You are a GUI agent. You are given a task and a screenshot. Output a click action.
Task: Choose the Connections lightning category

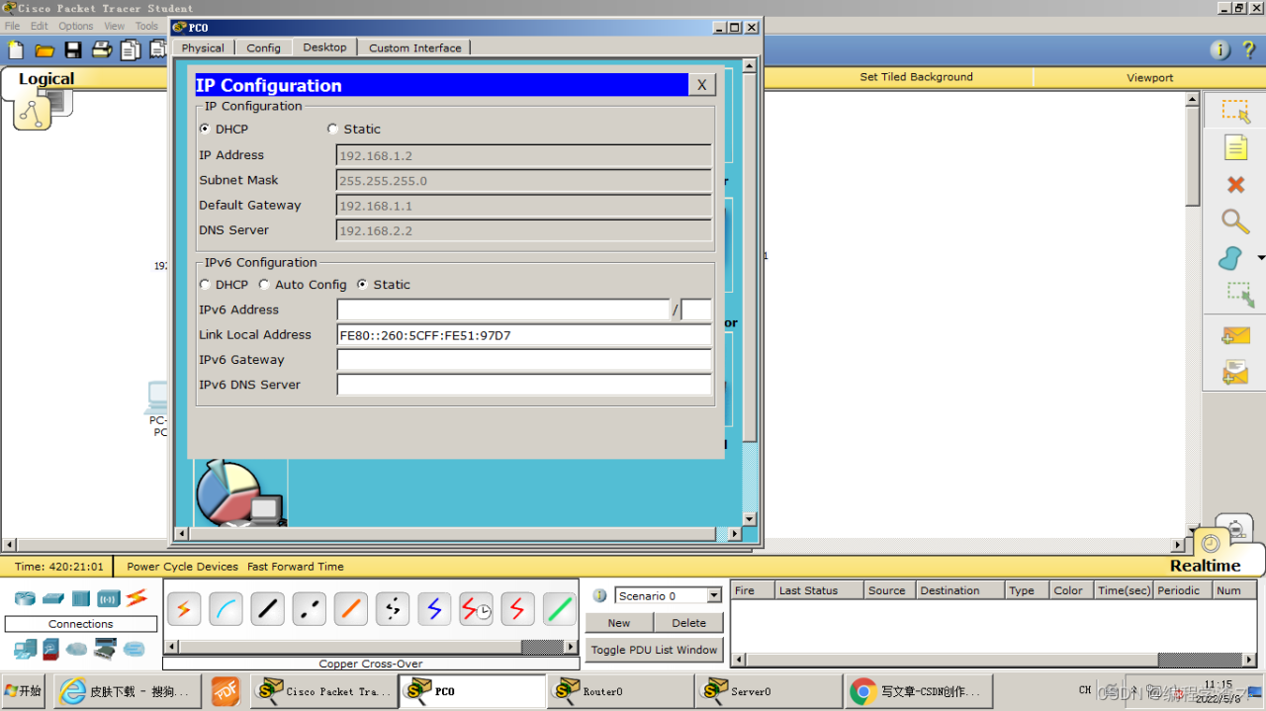point(136,597)
